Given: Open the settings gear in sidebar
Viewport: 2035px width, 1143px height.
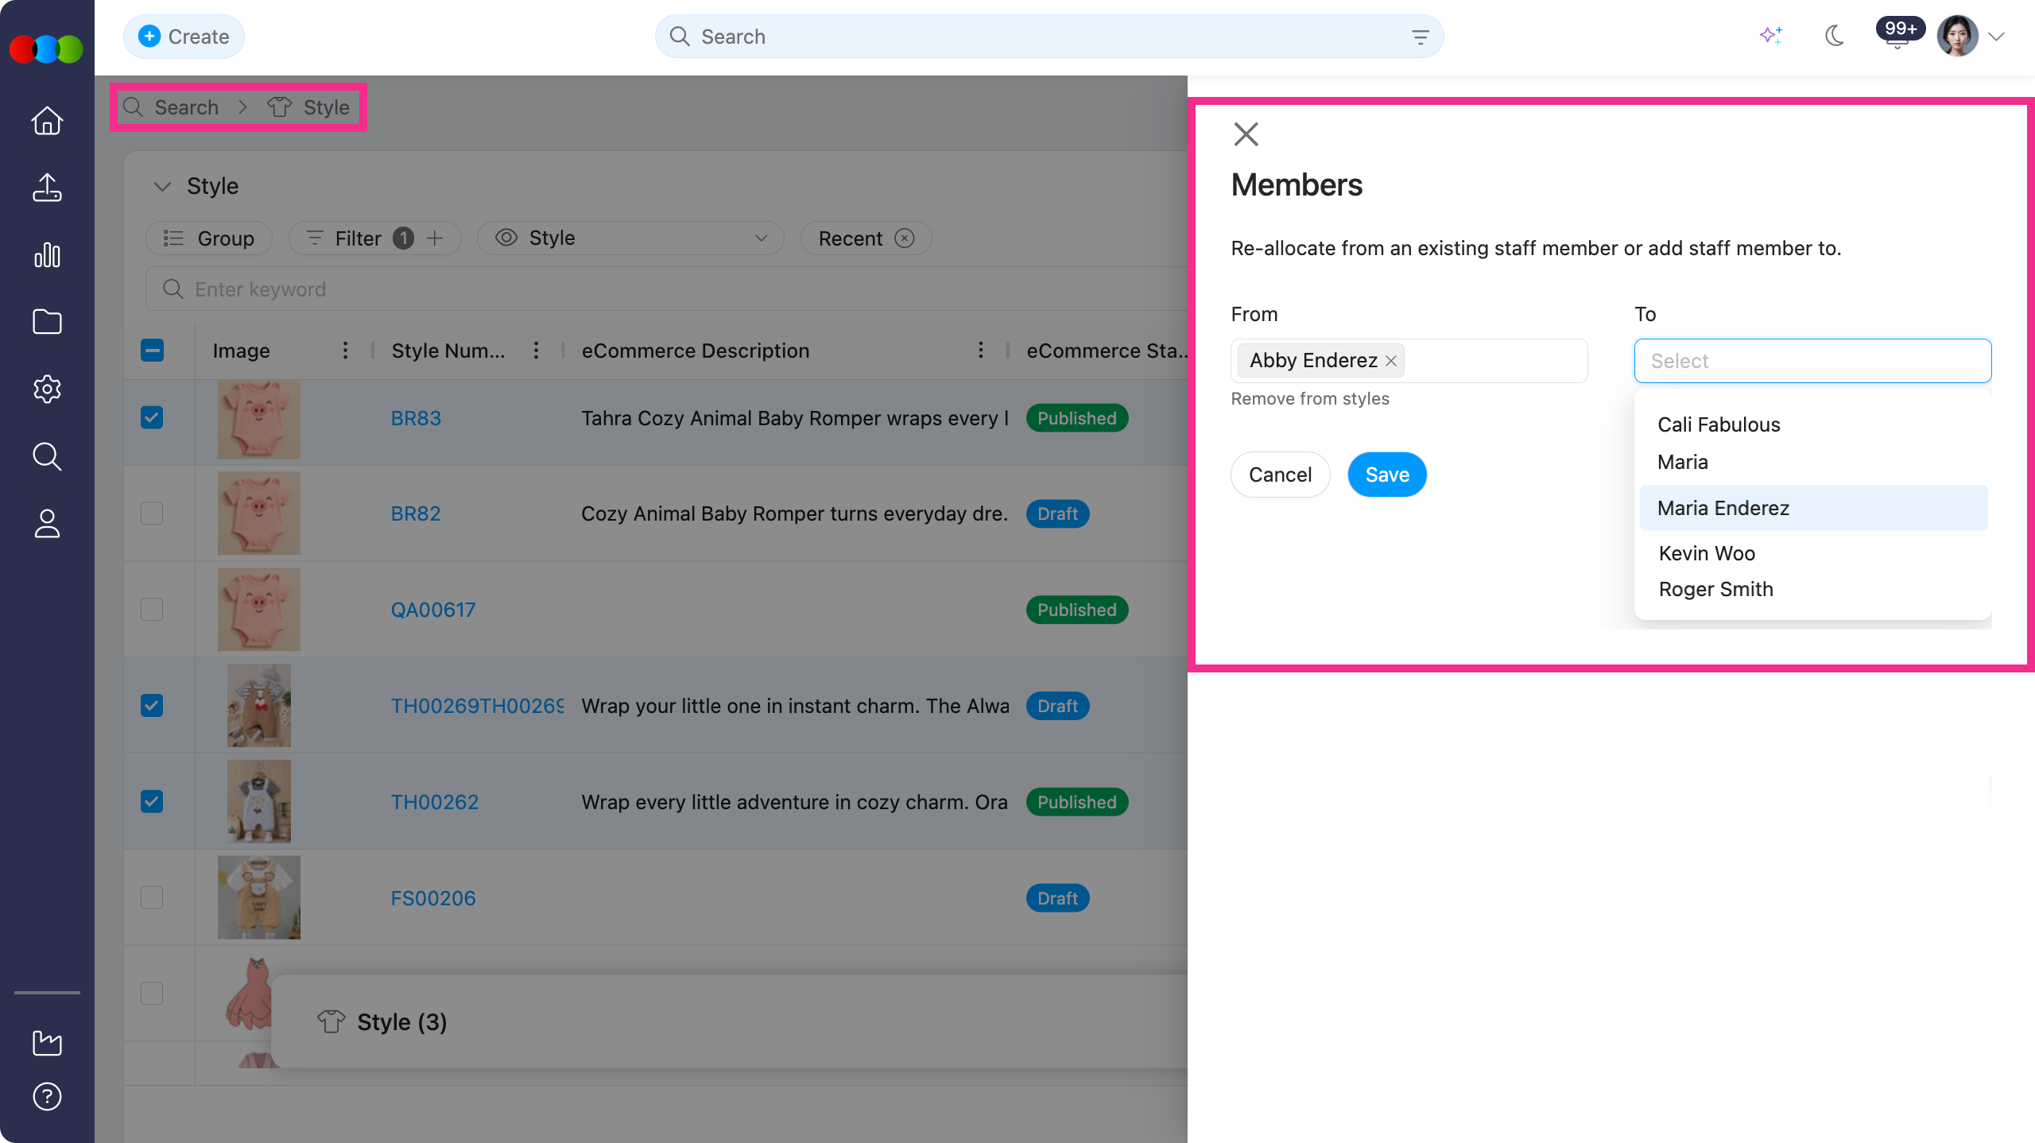Looking at the screenshot, I should pos(47,389).
